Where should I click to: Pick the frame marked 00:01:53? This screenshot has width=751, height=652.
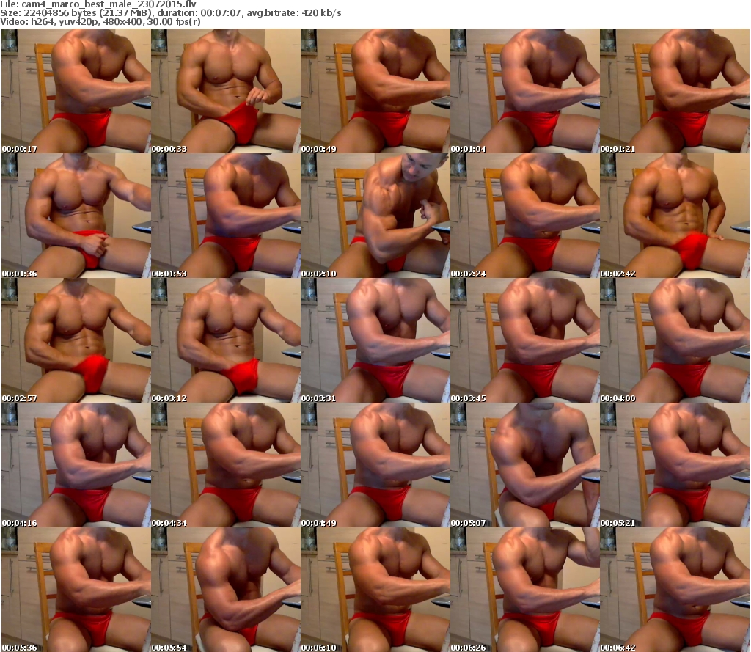226,216
